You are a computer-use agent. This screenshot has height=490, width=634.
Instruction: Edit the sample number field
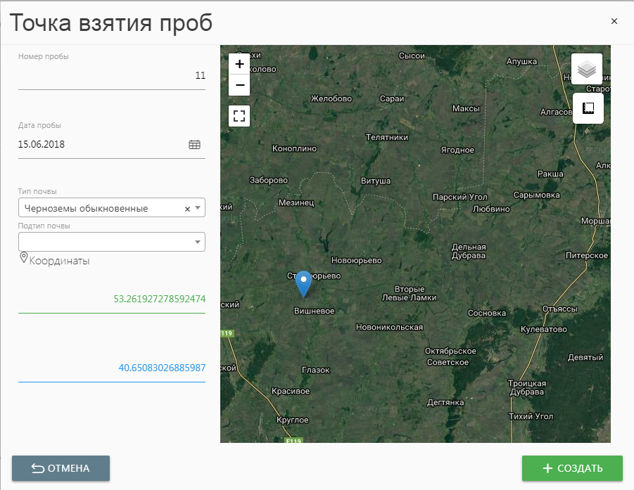point(111,76)
